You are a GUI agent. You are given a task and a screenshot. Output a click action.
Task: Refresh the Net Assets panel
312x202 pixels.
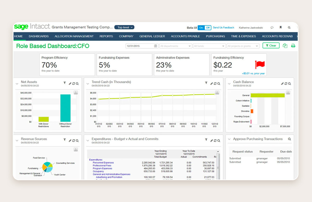(x=74, y=83)
